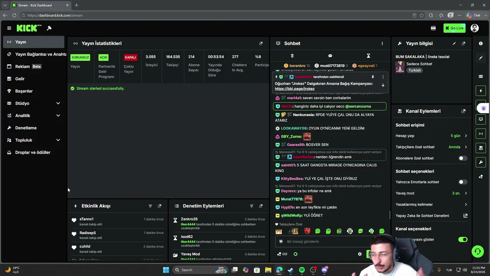This screenshot has width=490, height=276.
Task: Open Steam from the taskbar
Action: [x=291, y=270]
